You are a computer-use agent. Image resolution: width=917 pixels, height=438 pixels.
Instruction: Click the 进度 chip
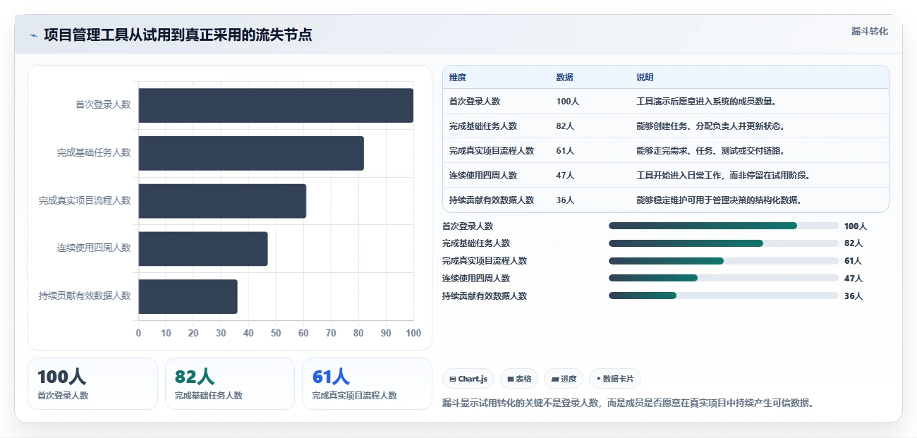[x=564, y=379]
